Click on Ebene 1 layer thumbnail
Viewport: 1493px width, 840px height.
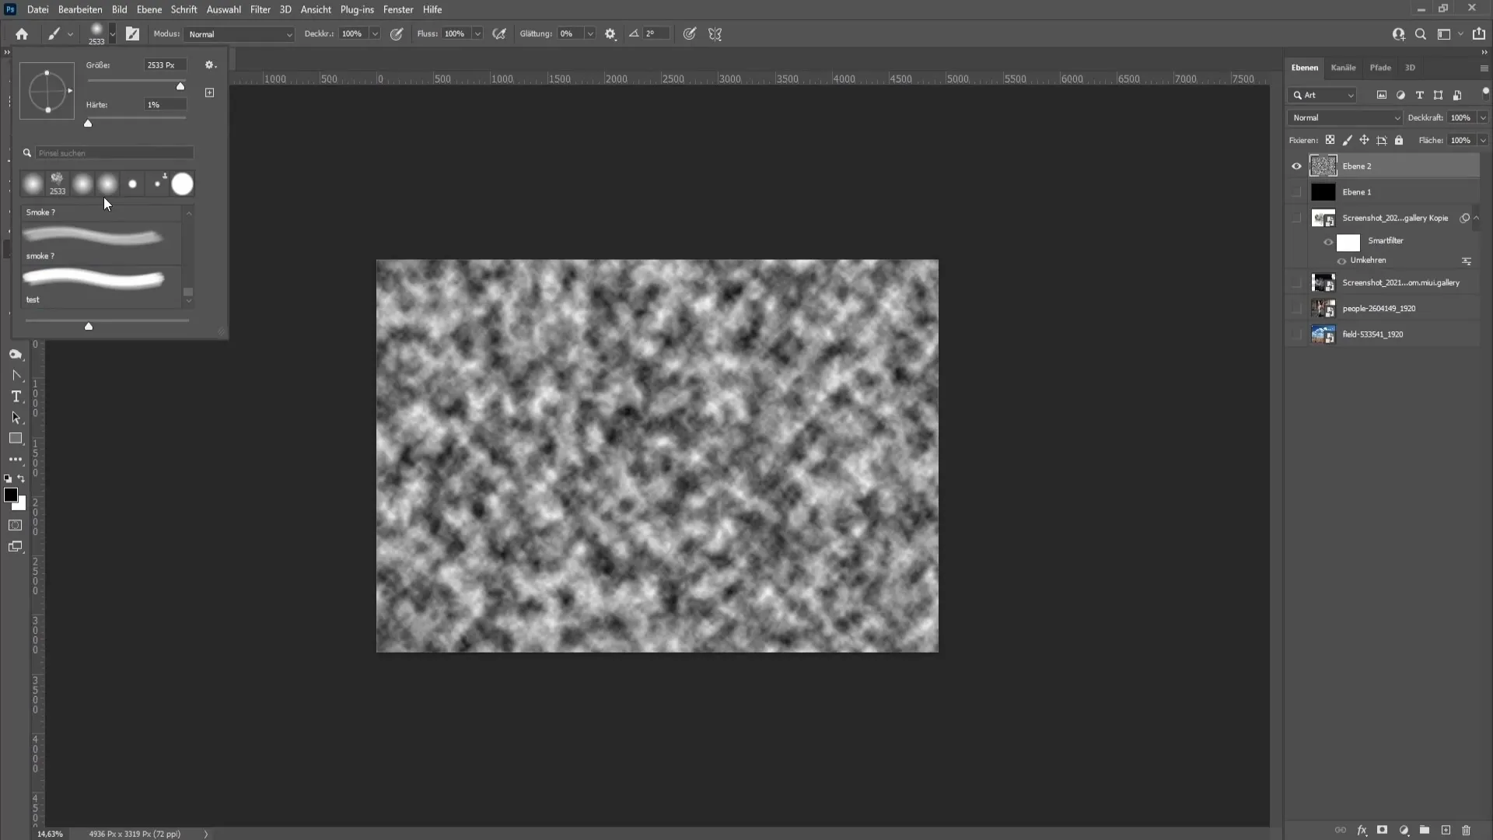(x=1323, y=192)
